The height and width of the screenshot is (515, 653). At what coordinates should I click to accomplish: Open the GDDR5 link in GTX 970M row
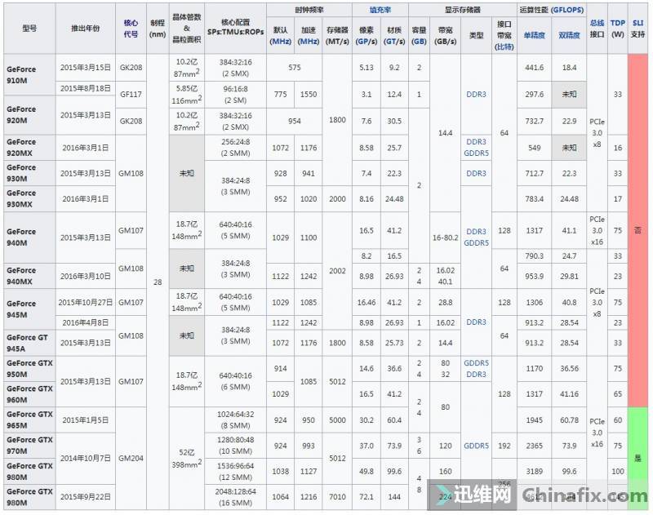point(477,446)
